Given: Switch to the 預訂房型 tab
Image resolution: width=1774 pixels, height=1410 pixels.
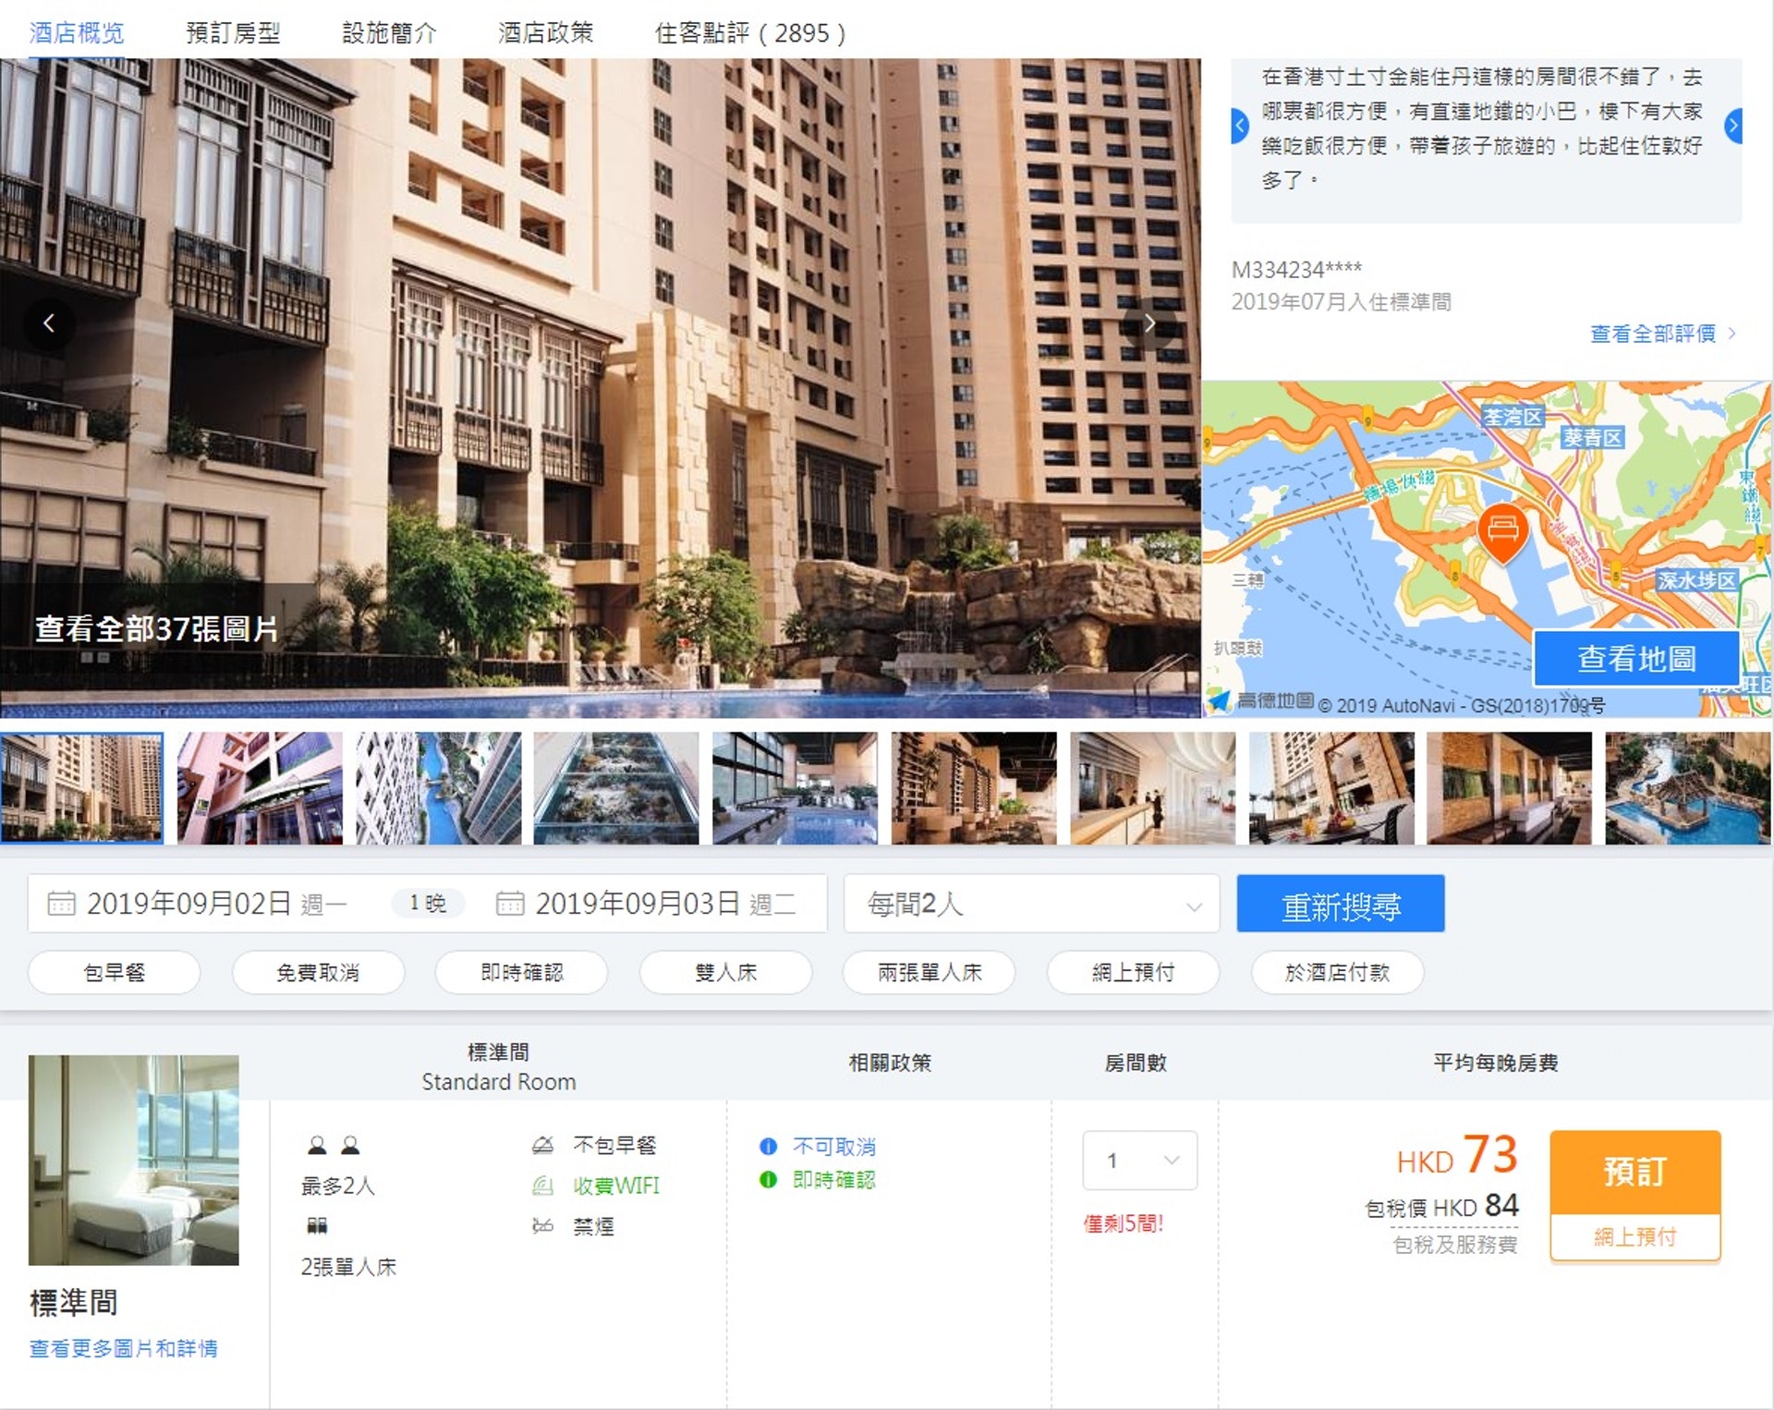Looking at the screenshot, I should coord(233,33).
